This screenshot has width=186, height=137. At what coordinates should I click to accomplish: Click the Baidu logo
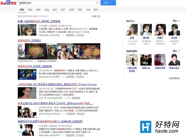click(x=8, y=2)
